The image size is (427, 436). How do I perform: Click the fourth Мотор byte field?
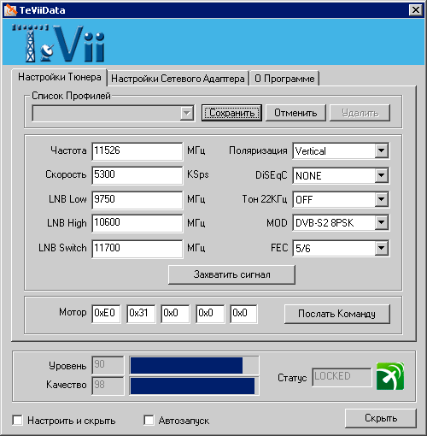pyautogui.click(x=210, y=314)
